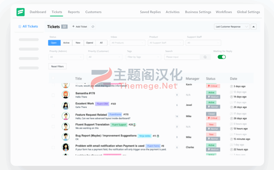Open Business Settings
Image resolution: width=274 pixels, height=170 pixels.
point(198,12)
